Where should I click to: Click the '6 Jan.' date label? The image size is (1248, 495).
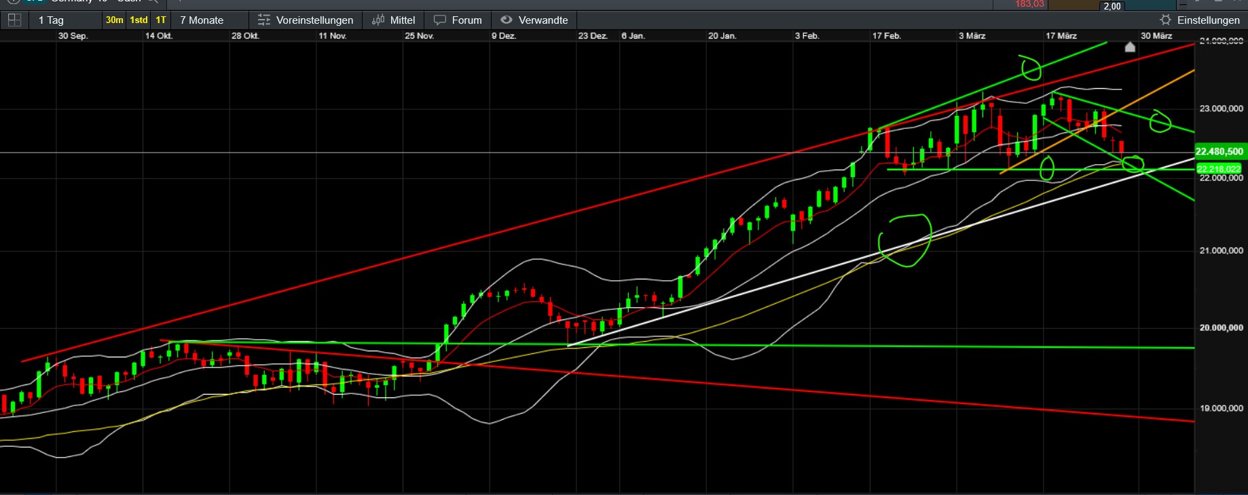(633, 36)
